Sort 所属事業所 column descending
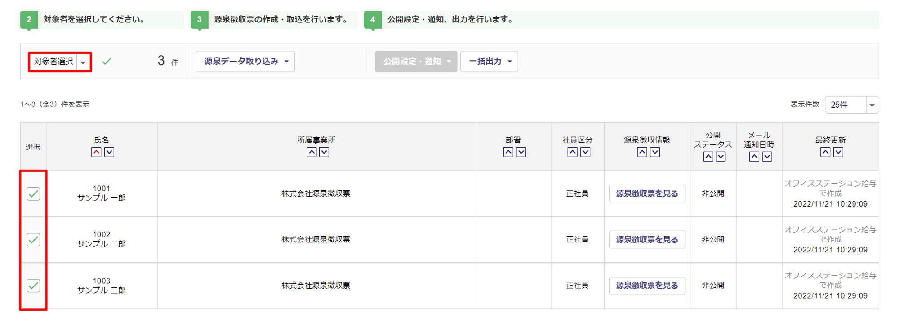899x321 pixels. point(324,152)
